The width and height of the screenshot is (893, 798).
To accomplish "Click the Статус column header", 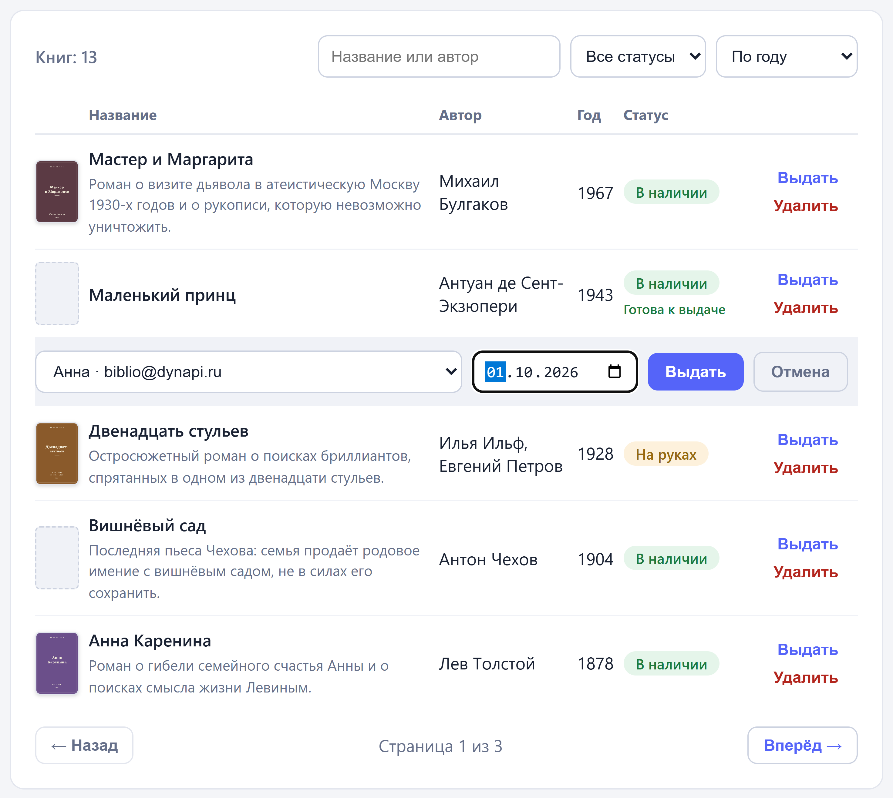I will (645, 115).
